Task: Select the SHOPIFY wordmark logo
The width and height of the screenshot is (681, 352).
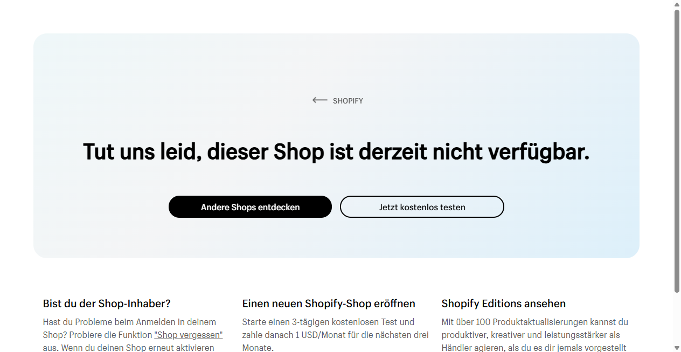Action: coord(348,100)
